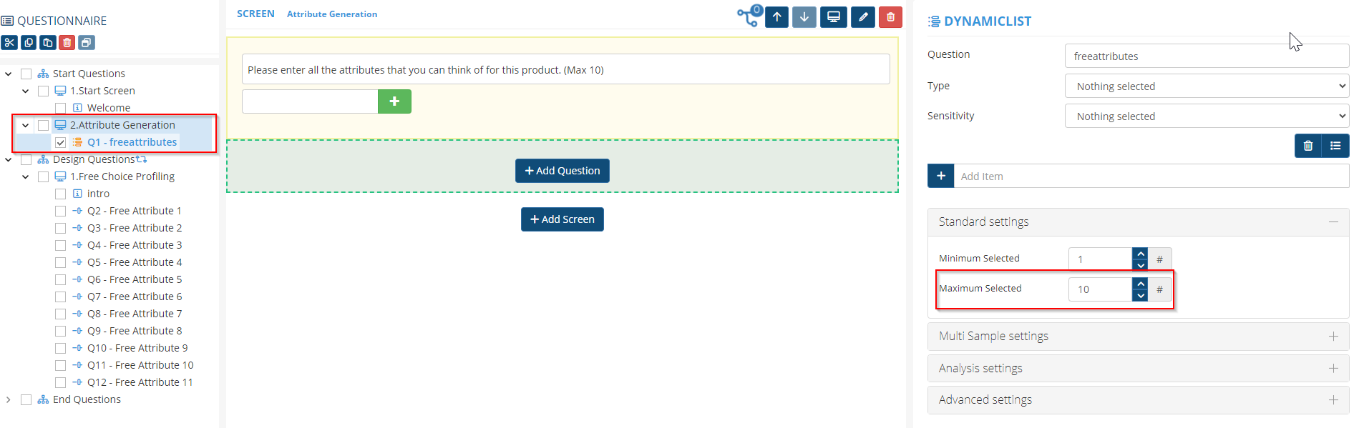Tick the Q2 - Free Attribute 1 checkbox
The image size is (1354, 428).
(x=61, y=211)
